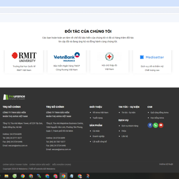This screenshot has height=179, width=179.
Task: Open the 'Tuyển dụng' footer link
Action: (98, 118)
